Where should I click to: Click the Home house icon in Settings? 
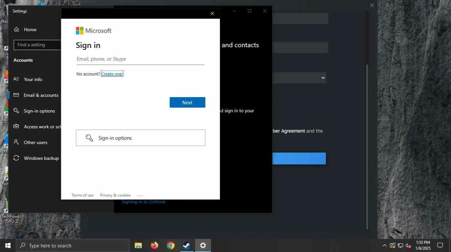coord(16,30)
